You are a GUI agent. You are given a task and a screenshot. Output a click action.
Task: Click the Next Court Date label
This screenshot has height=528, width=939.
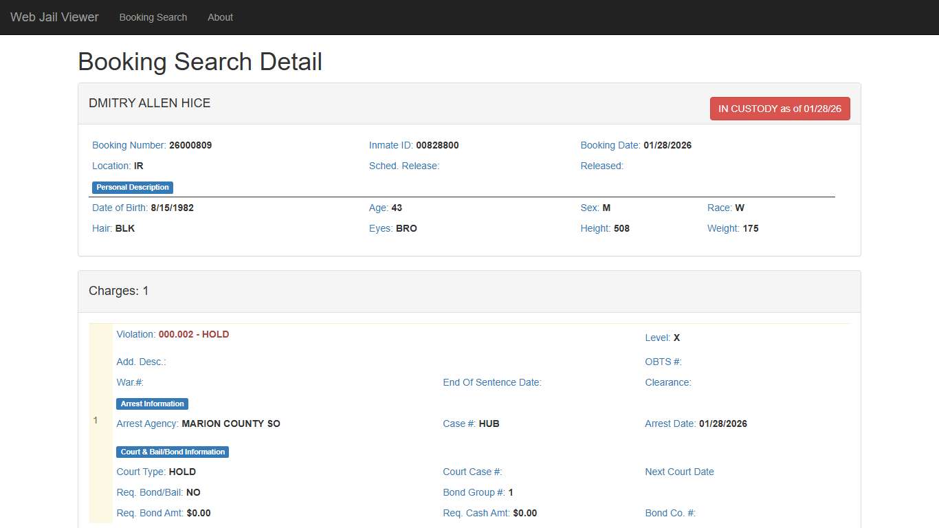click(679, 472)
